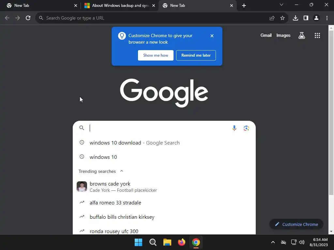The width and height of the screenshot is (334, 250).
Task: Open the network status tray icon
Action: point(294,242)
